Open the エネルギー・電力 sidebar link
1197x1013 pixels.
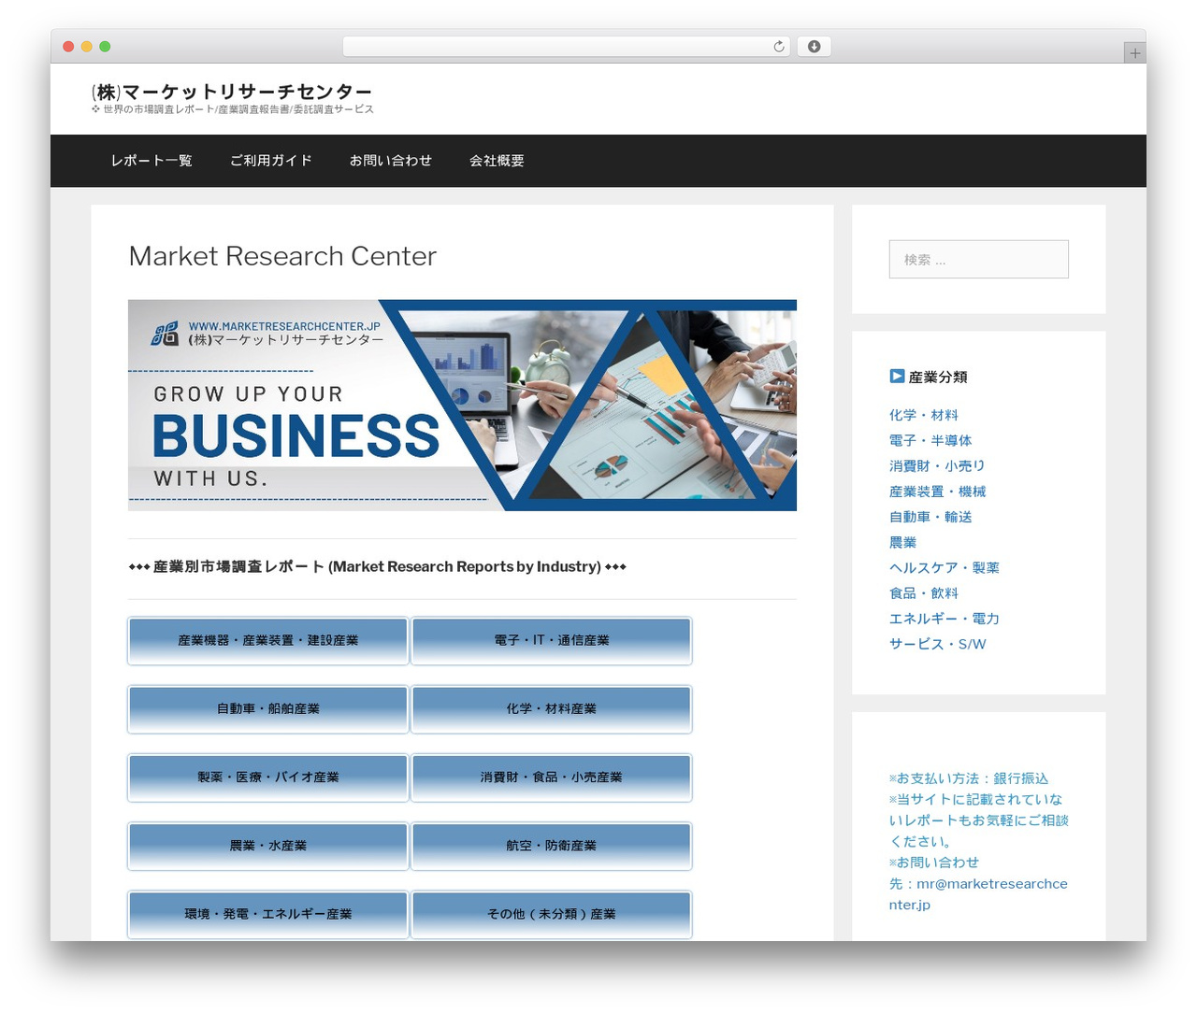[x=945, y=619]
